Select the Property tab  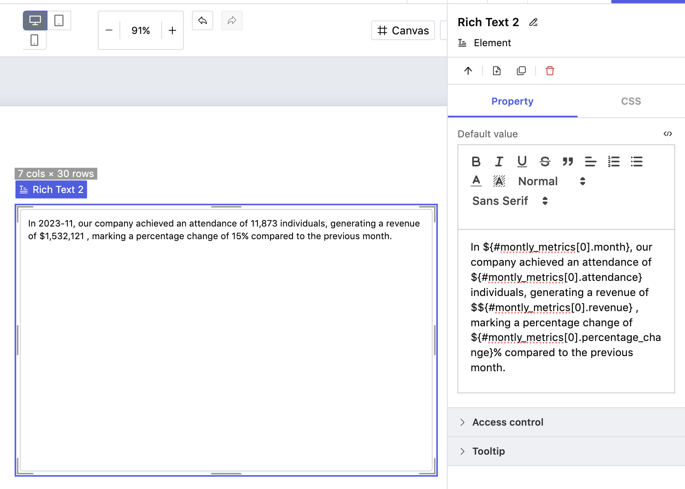click(x=512, y=101)
